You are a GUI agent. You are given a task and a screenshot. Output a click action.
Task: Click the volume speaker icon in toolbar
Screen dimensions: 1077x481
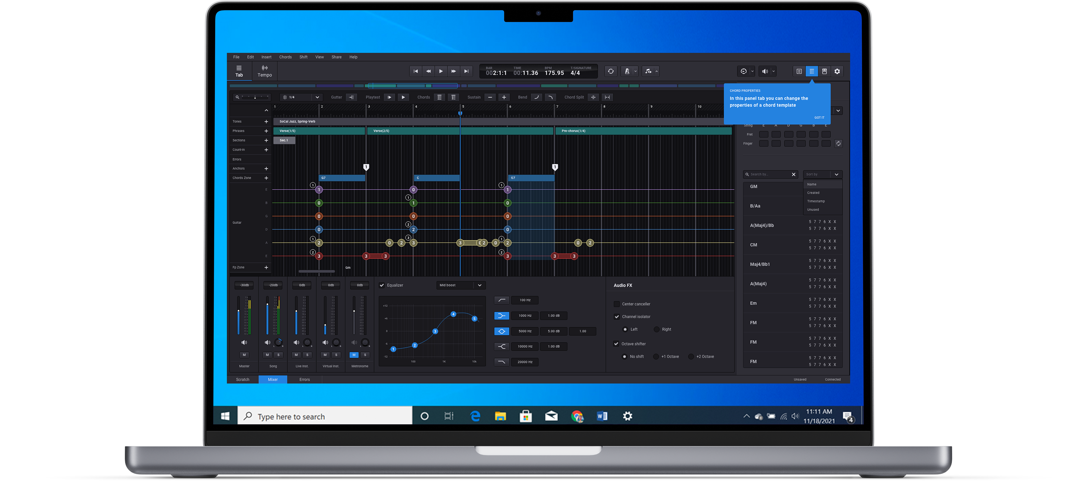pyautogui.click(x=765, y=71)
